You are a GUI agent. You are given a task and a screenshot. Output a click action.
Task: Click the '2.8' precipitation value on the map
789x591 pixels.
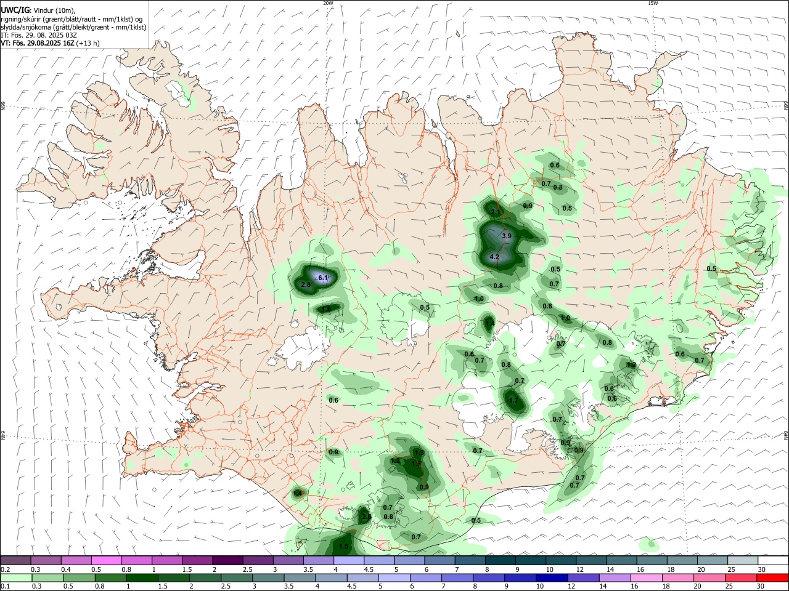(306, 284)
